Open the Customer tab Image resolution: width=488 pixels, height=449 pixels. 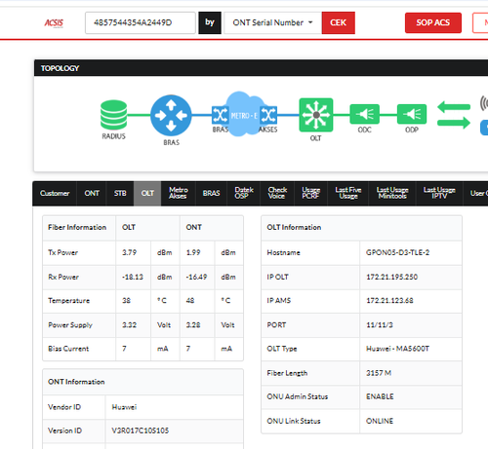tap(55, 193)
